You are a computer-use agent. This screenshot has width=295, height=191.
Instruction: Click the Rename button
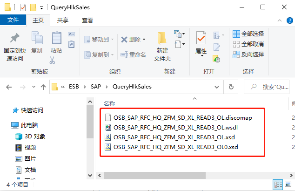pos(133,55)
